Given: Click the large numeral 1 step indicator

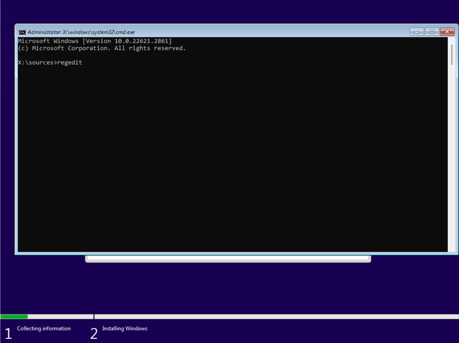Looking at the screenshot, I should click(8, 333).
